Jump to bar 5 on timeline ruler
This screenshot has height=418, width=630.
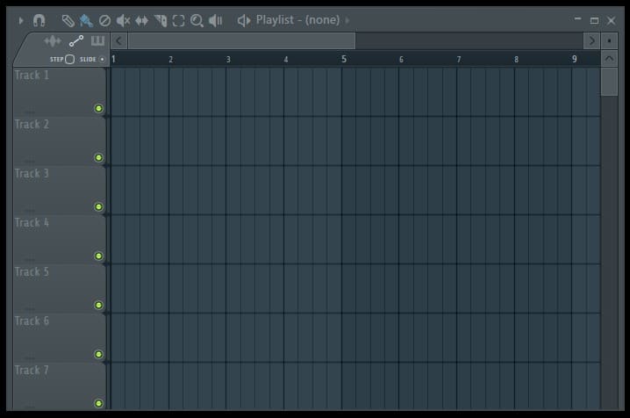344,60
